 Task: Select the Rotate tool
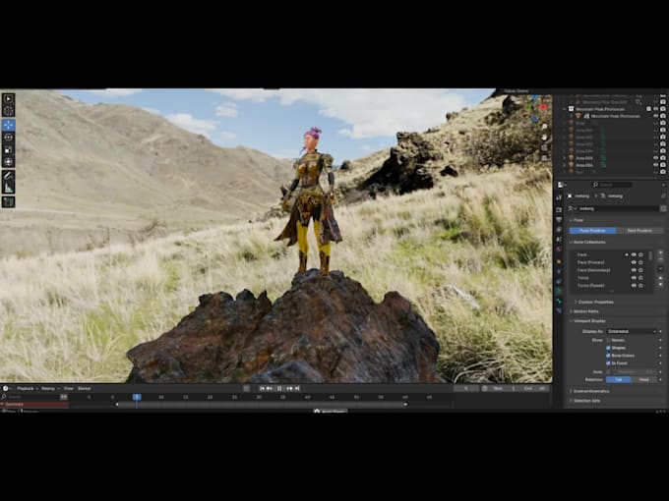coord(8,138)
